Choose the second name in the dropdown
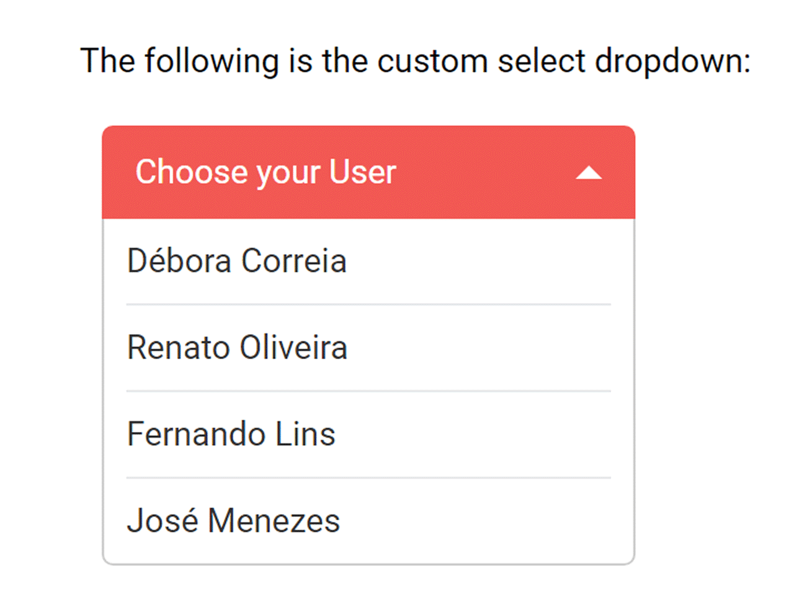This screenshot has height=595, width=794. 237,348
